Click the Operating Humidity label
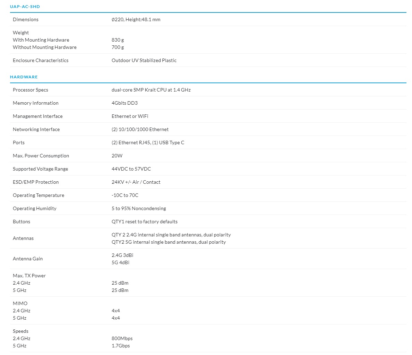 tap(34, 208)
